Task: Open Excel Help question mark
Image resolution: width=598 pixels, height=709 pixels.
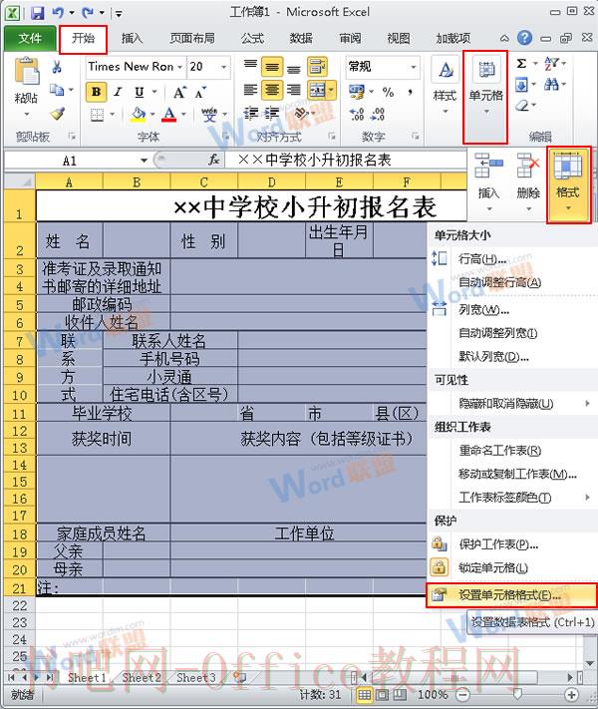Action: (524, 38)
